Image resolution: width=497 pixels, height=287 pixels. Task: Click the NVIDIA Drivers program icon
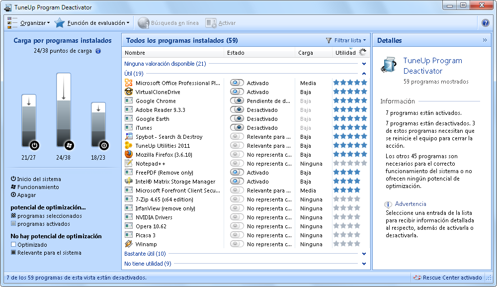(129, 217)
